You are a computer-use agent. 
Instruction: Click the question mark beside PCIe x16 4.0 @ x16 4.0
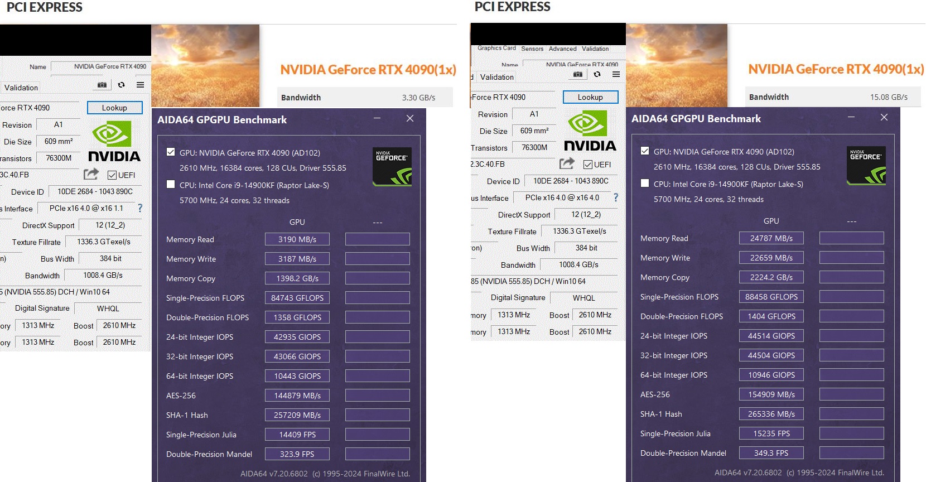616,197
